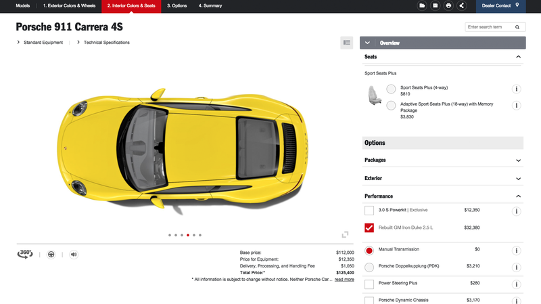
Task: Select the last car view dot
Action: click(200, 235)
